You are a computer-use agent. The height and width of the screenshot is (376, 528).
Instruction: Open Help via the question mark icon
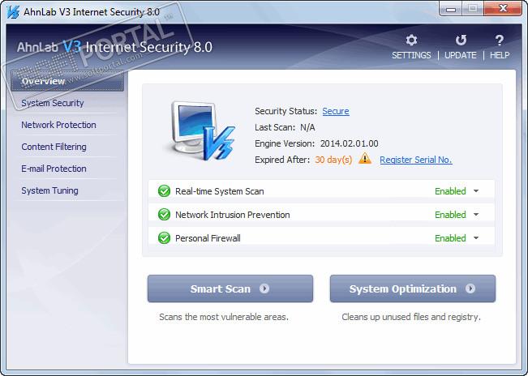click(500, 40)
